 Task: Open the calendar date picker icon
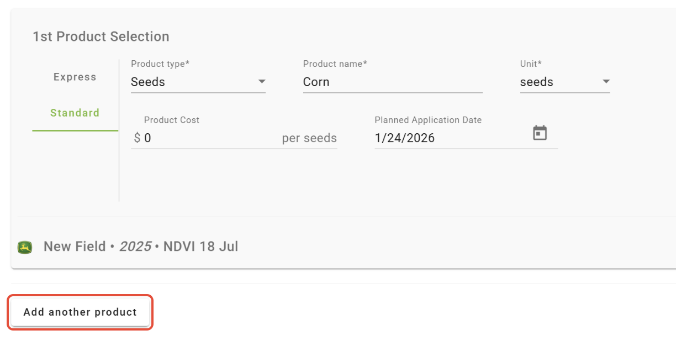(x=540, y=133)
